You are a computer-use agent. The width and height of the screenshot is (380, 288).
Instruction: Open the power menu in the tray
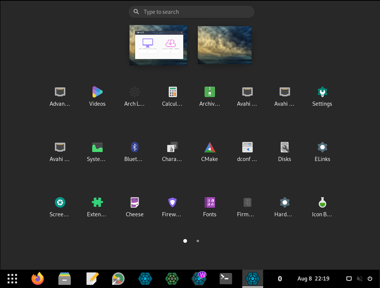(x=370, y=279)
